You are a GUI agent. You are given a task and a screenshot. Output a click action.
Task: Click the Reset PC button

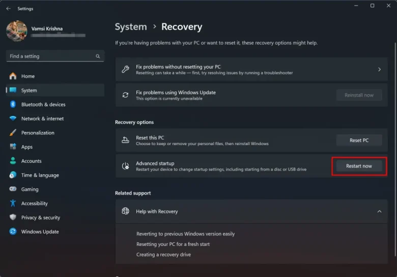coord(359,140)
